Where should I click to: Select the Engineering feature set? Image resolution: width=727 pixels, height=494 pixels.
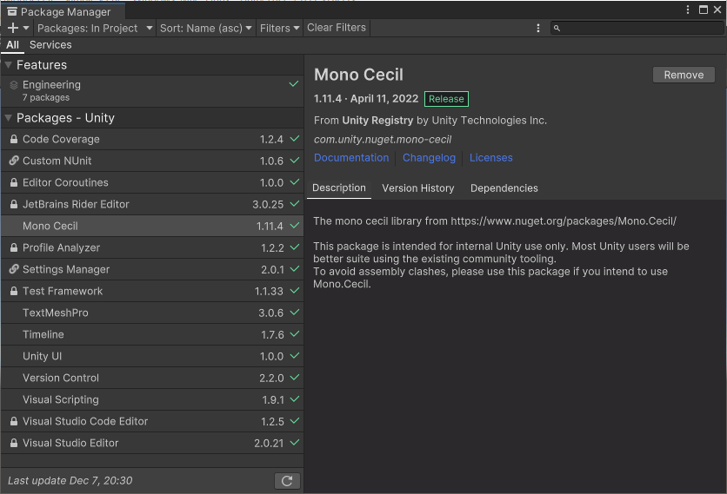[152, 91]
